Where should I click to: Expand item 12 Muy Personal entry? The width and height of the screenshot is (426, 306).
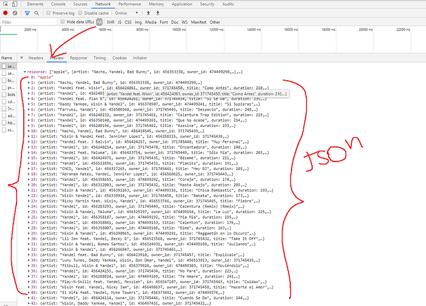[29, 141]
